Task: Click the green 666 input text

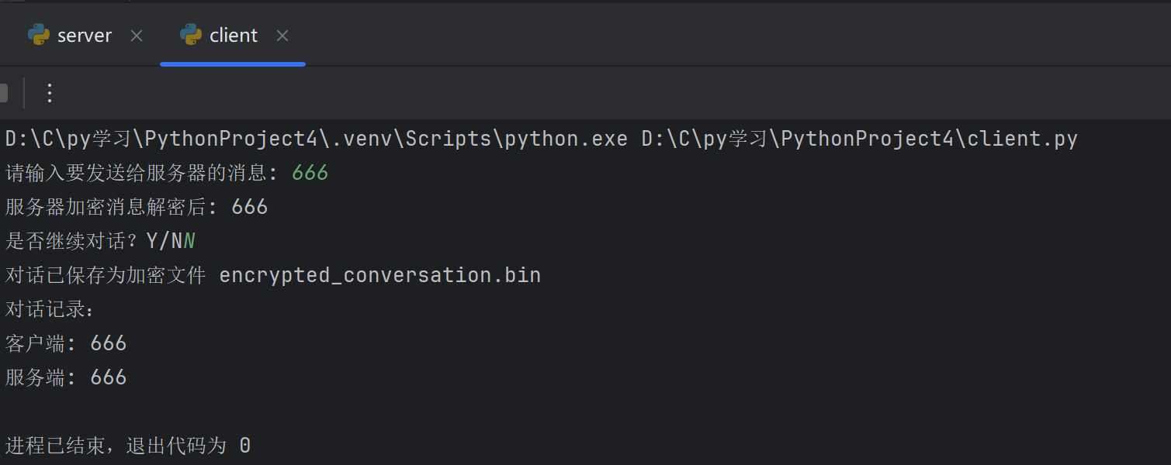Action: (310, 173)
